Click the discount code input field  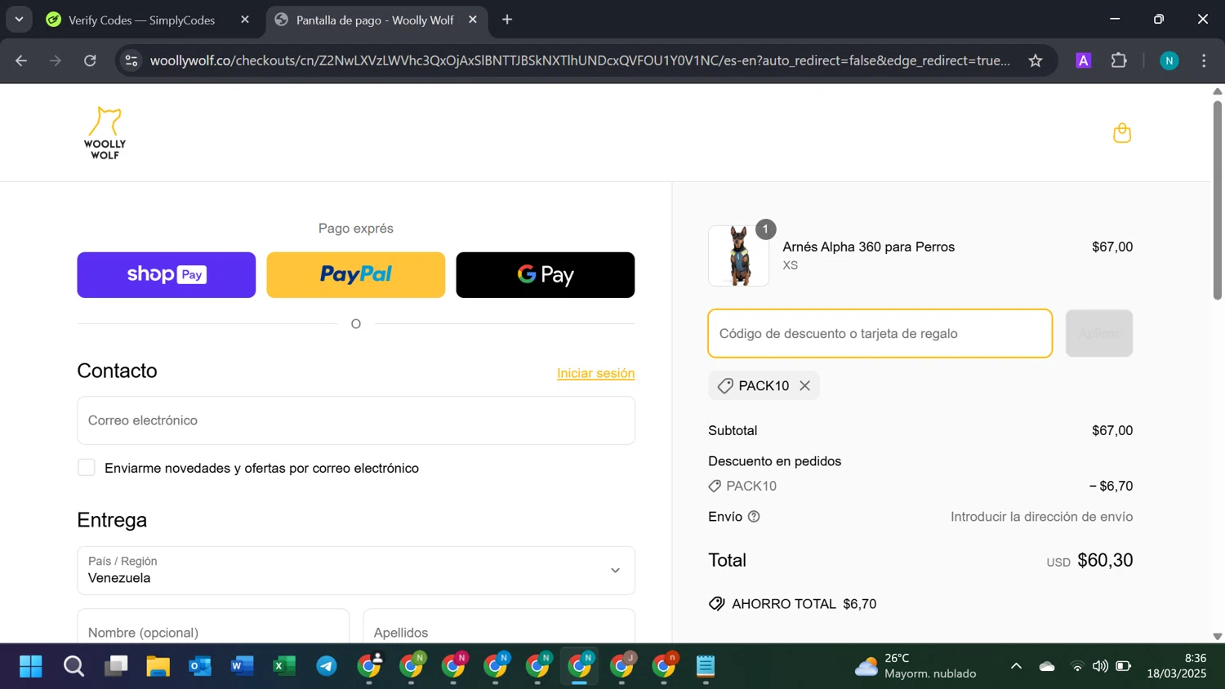coord(880,333)
